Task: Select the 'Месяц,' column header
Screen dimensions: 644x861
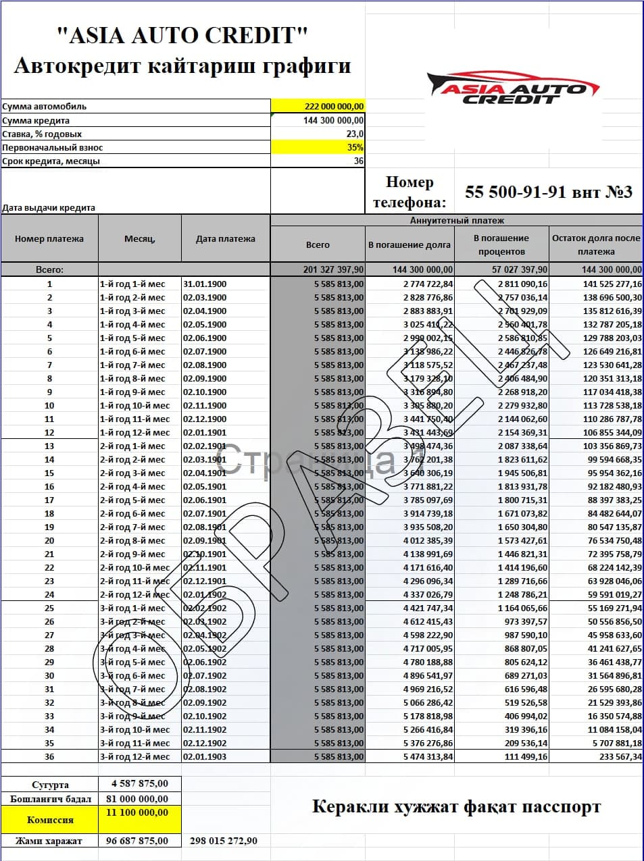Action: click(140, 238)
